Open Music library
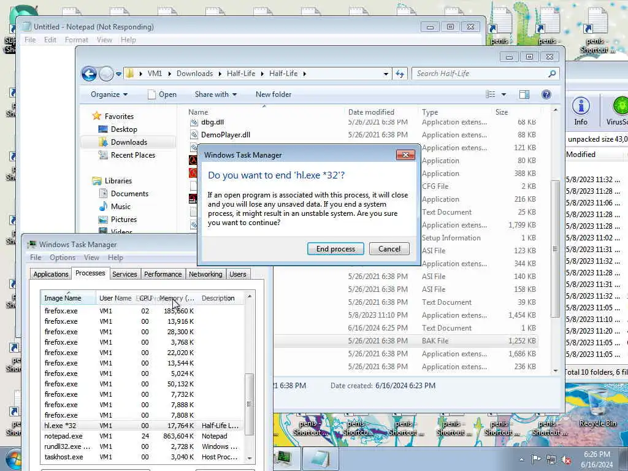 120,207
